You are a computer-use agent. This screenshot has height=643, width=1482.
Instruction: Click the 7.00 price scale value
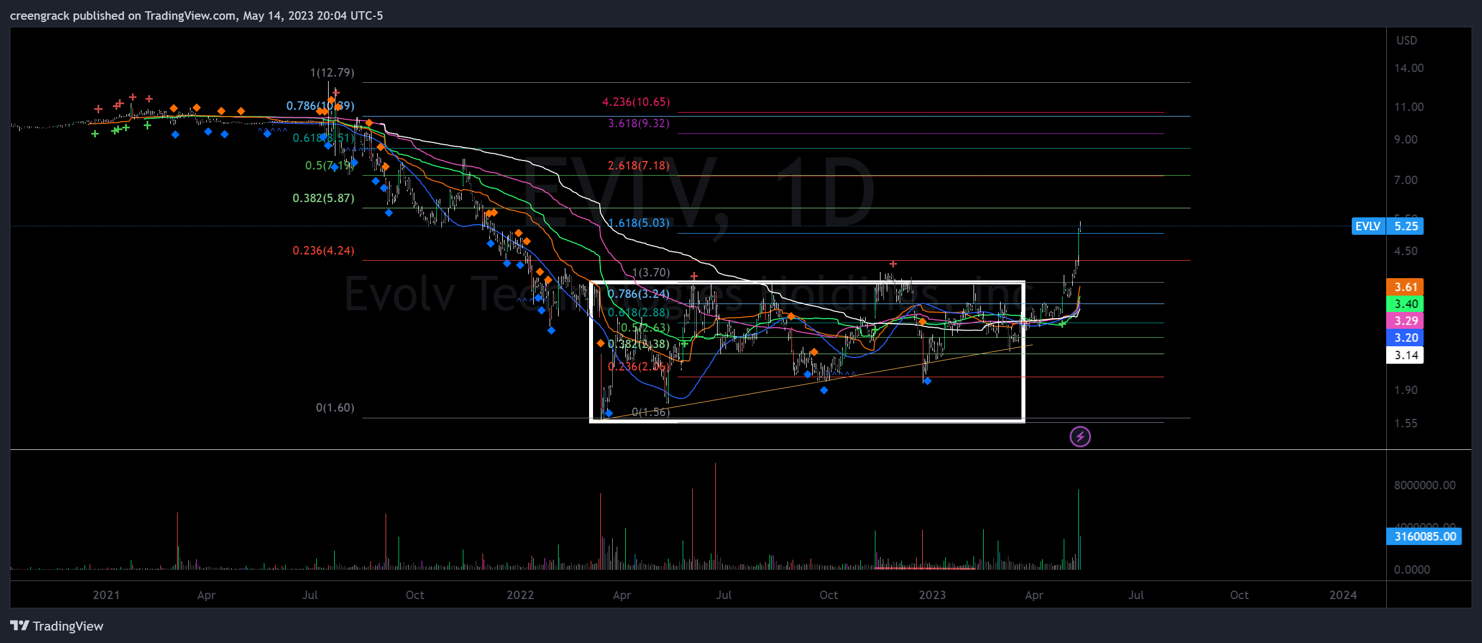[x=1405, y=180]
